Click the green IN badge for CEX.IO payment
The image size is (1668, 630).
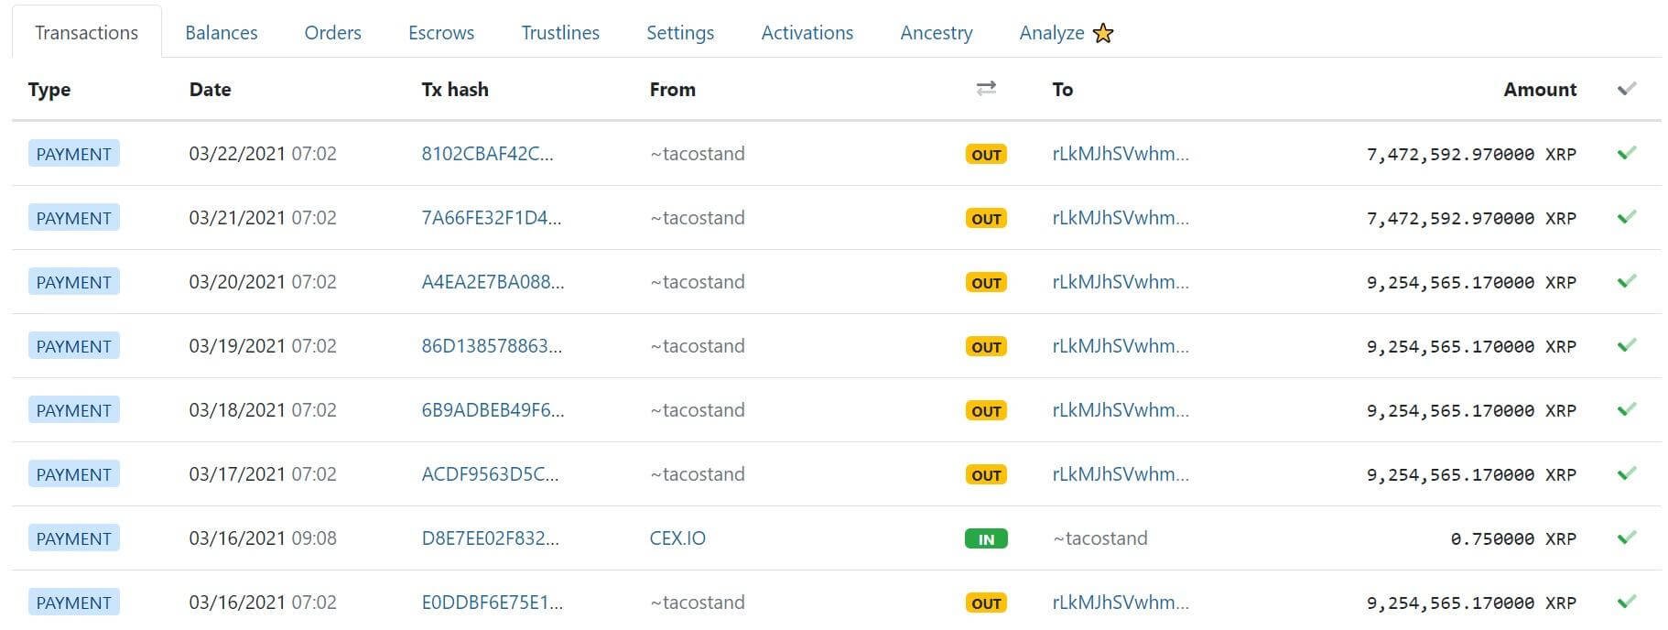point(986,538)
